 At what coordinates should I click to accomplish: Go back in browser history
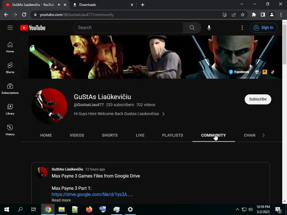pos(6,15)
